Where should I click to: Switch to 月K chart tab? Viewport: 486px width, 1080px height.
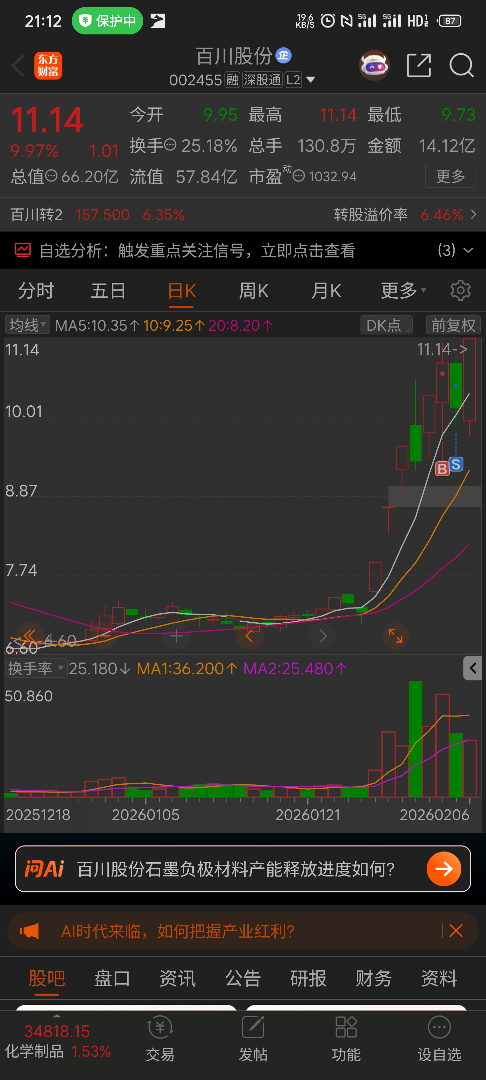(x=326, y=290)
